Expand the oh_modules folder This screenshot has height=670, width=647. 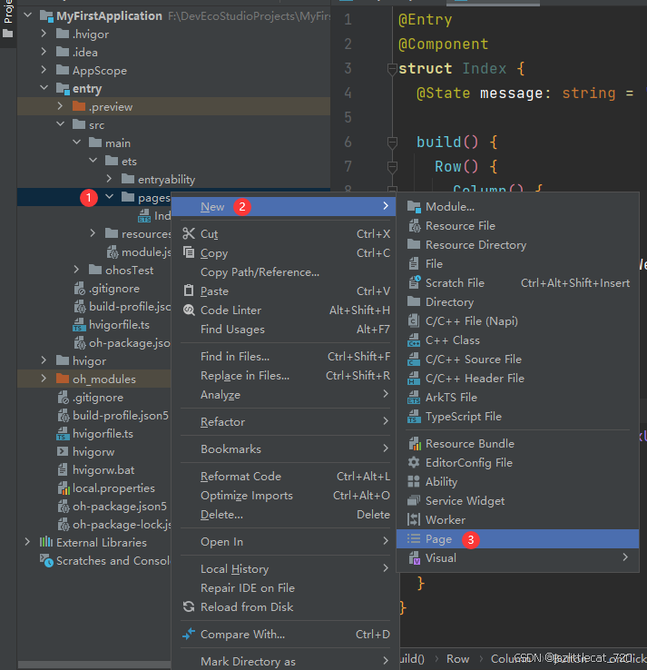(x=44, y=379)
